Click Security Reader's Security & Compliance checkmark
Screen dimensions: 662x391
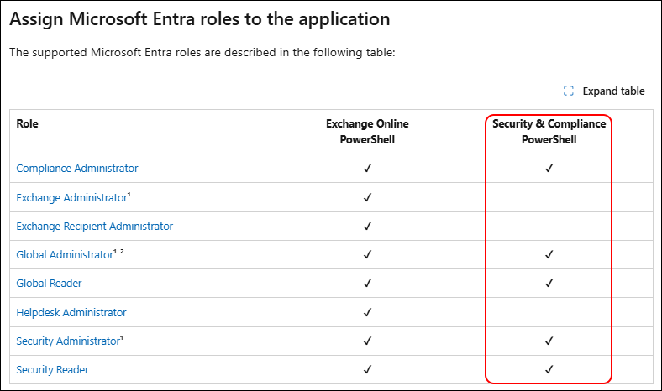549,369
